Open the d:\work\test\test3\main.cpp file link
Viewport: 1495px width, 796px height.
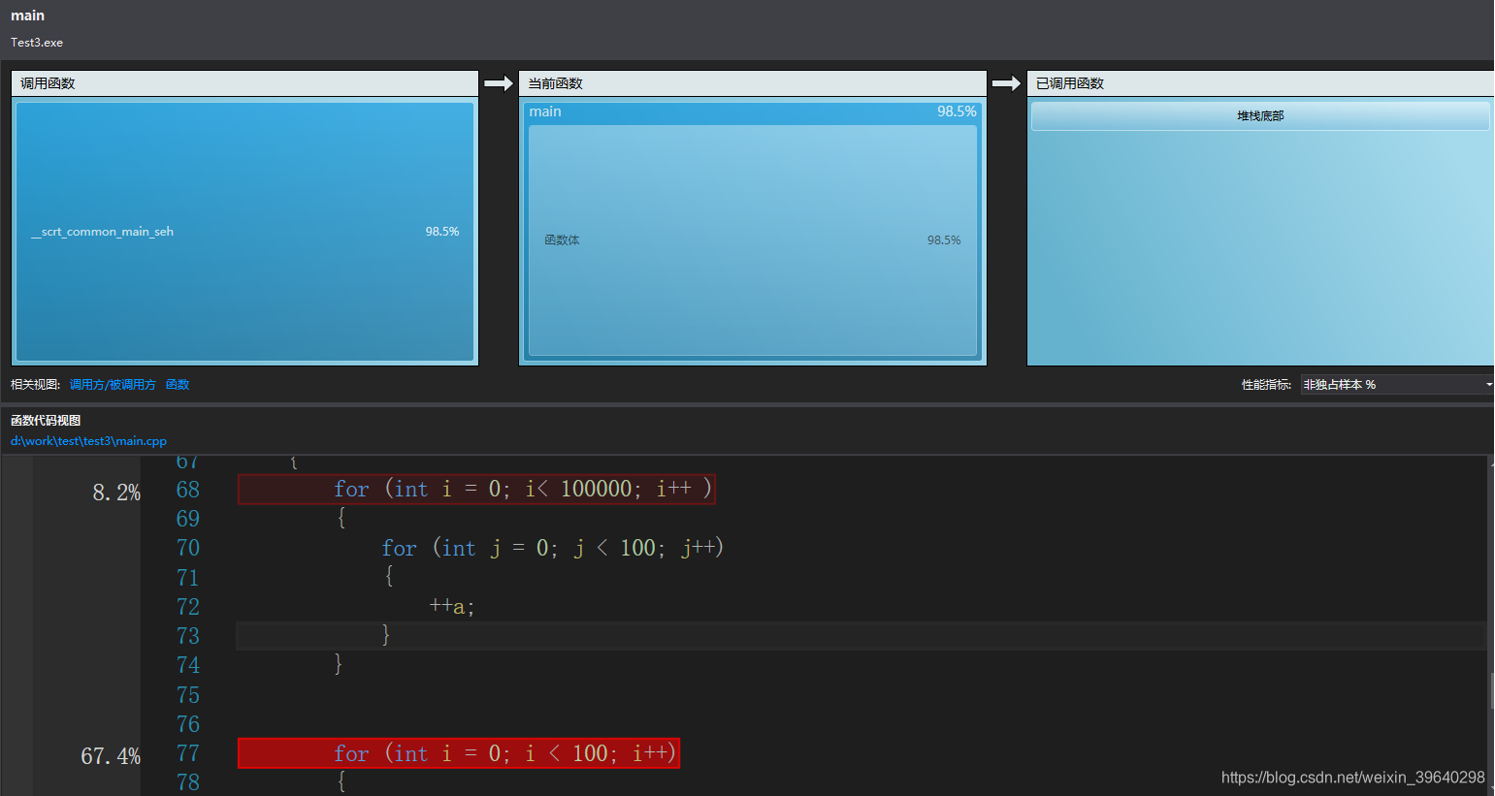pos(88,441)
